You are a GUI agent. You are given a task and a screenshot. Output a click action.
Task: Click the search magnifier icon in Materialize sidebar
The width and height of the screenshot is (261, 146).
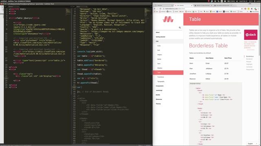tap(180, 28)
